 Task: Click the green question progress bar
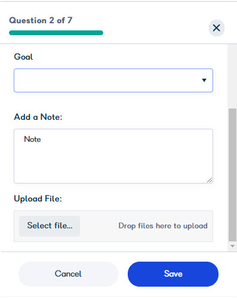click(x=56, y=33)
